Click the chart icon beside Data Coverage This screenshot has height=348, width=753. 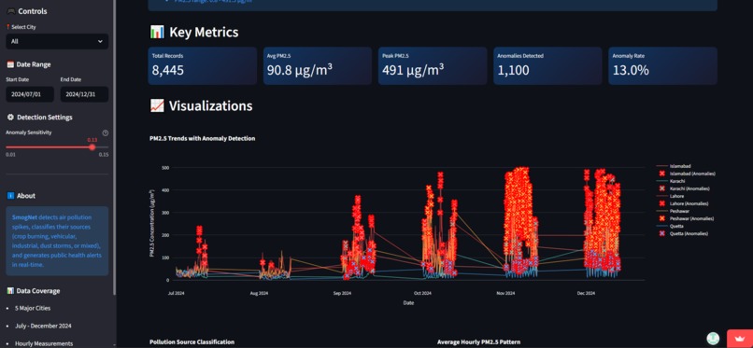(10, 290)
